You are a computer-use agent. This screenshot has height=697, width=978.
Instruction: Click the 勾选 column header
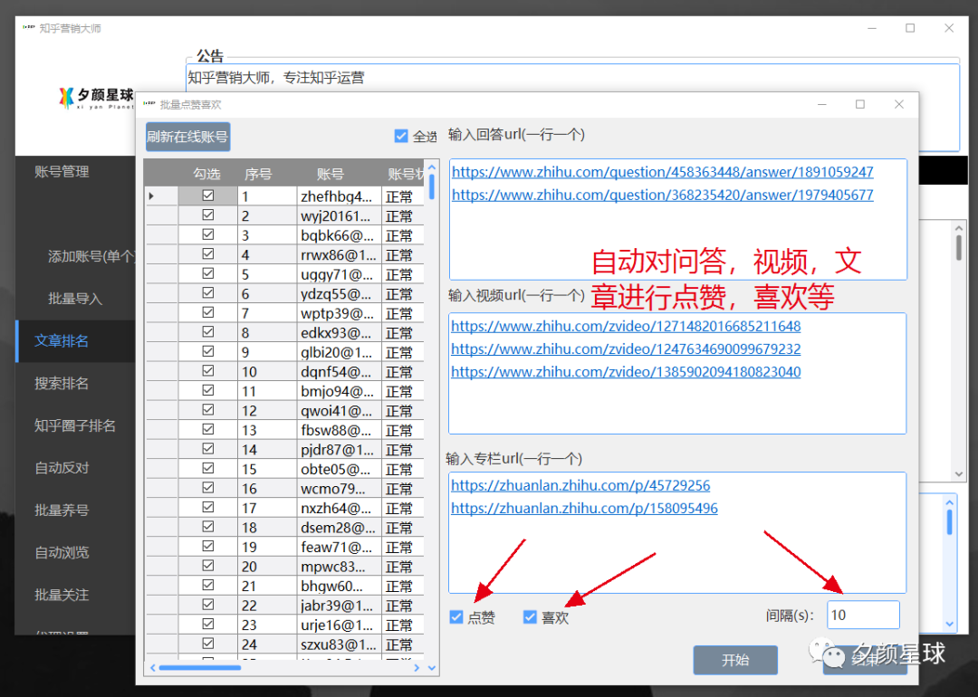coord(207,174)
